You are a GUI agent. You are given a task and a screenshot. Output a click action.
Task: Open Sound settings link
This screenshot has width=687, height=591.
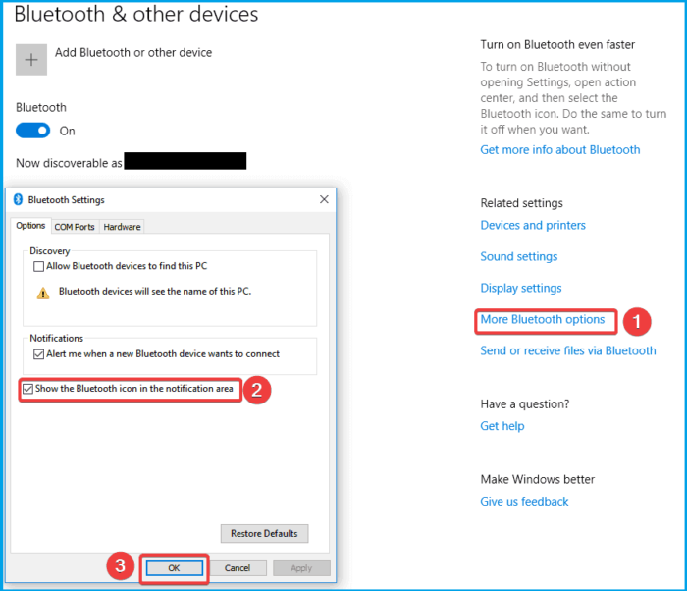coord(519,256)
